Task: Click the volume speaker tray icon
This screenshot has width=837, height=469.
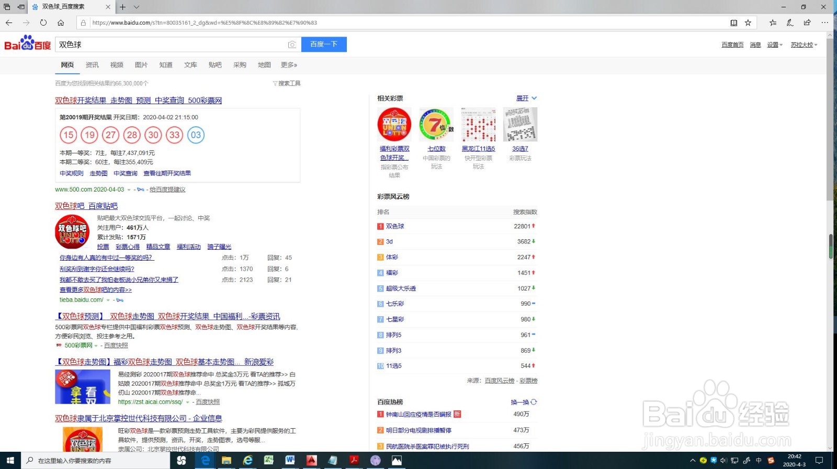Action: click(723, 461)
